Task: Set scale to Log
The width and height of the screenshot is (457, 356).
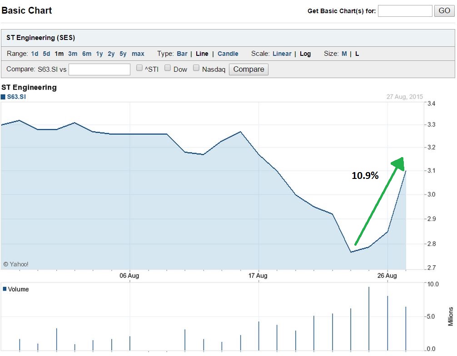Action: coord(305,54)
